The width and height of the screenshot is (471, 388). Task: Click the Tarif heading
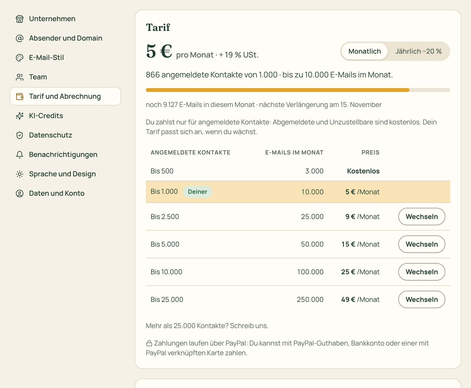pos(158,27)
